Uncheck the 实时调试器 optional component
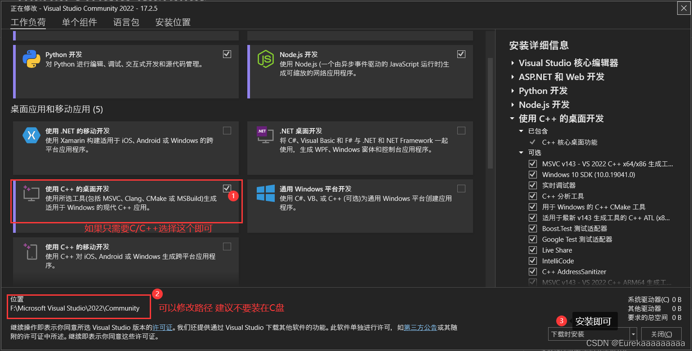Viewport: 692px width, 351px height. point(533,185)
